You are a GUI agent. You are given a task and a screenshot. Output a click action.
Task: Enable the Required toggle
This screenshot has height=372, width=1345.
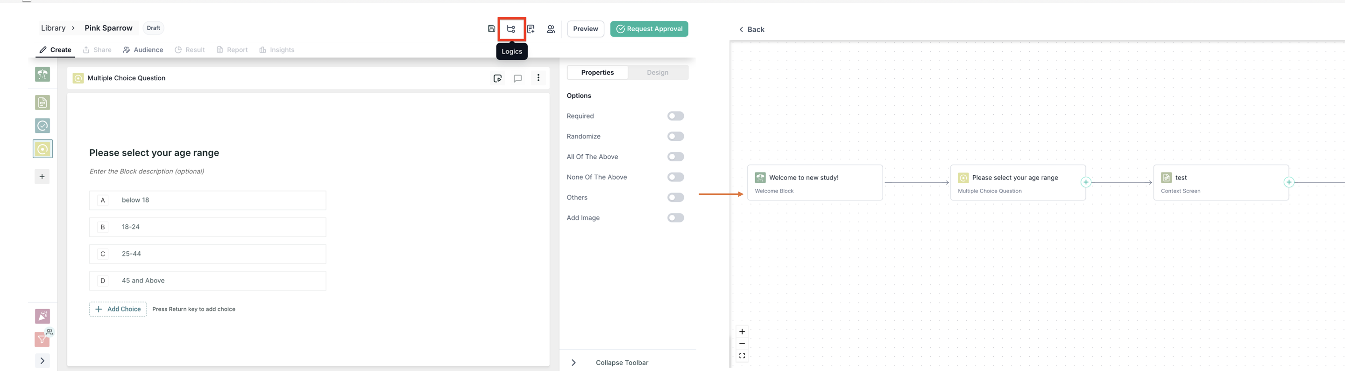point(675,116)
